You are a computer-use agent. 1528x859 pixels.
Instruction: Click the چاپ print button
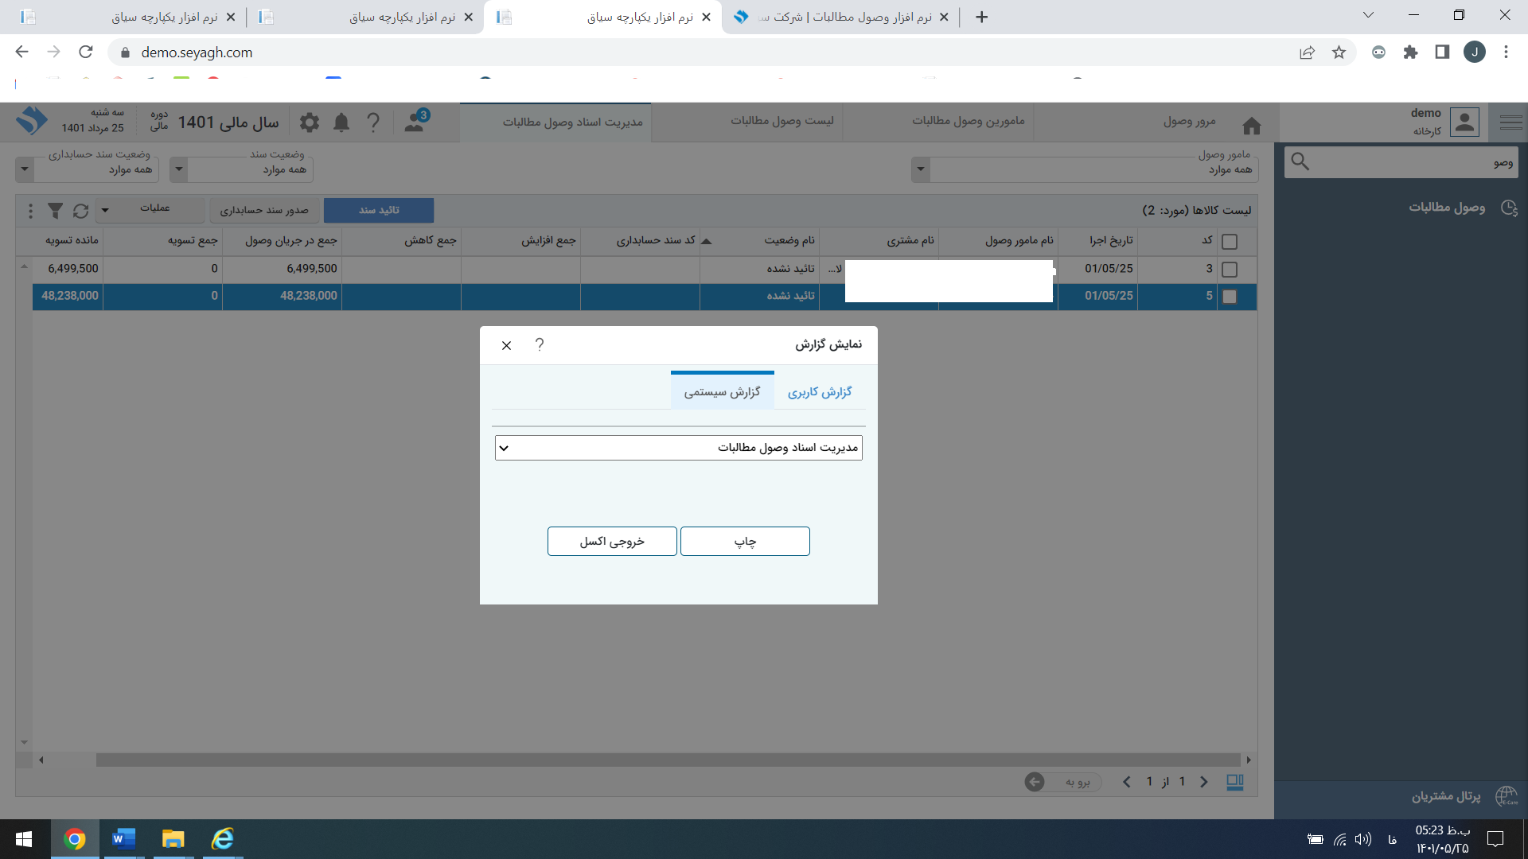(x=745, y=541)
